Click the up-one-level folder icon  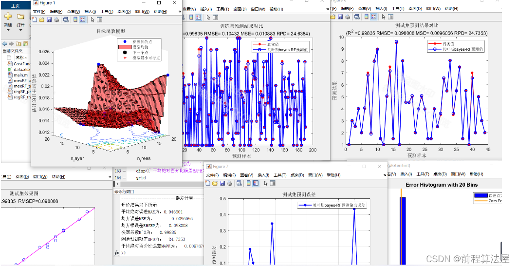[19, 43]
